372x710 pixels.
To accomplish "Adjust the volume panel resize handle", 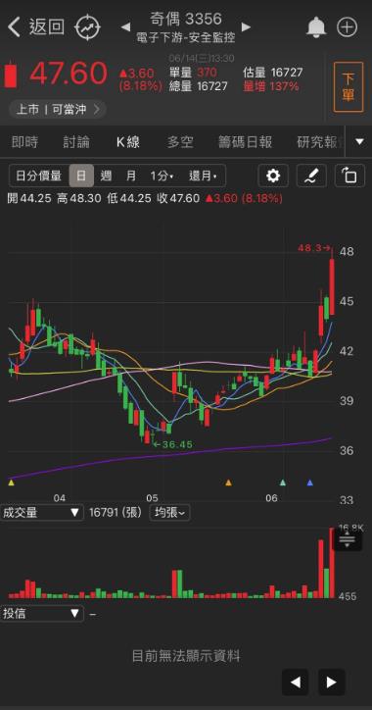I will [348, 539].
